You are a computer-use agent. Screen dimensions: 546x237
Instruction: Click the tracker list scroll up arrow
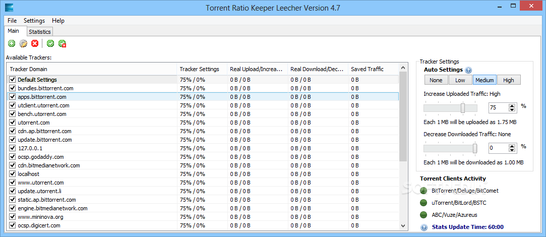click(x=403, y=68)
